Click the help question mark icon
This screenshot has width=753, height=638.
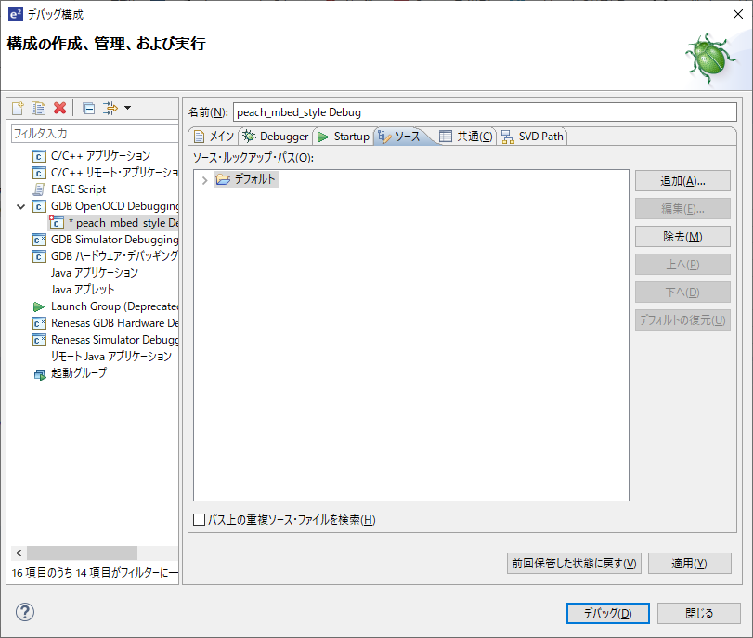click(x=25, y=612)
